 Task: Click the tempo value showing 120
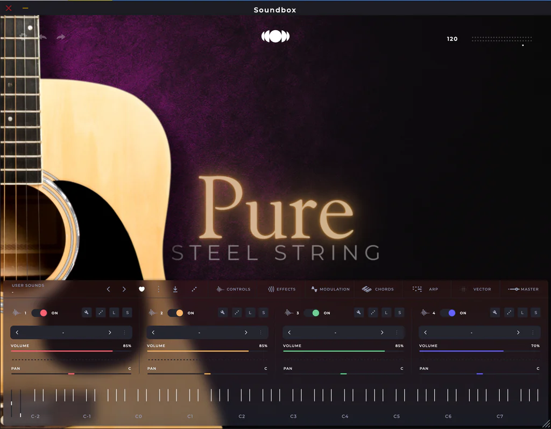click(452, 39)
